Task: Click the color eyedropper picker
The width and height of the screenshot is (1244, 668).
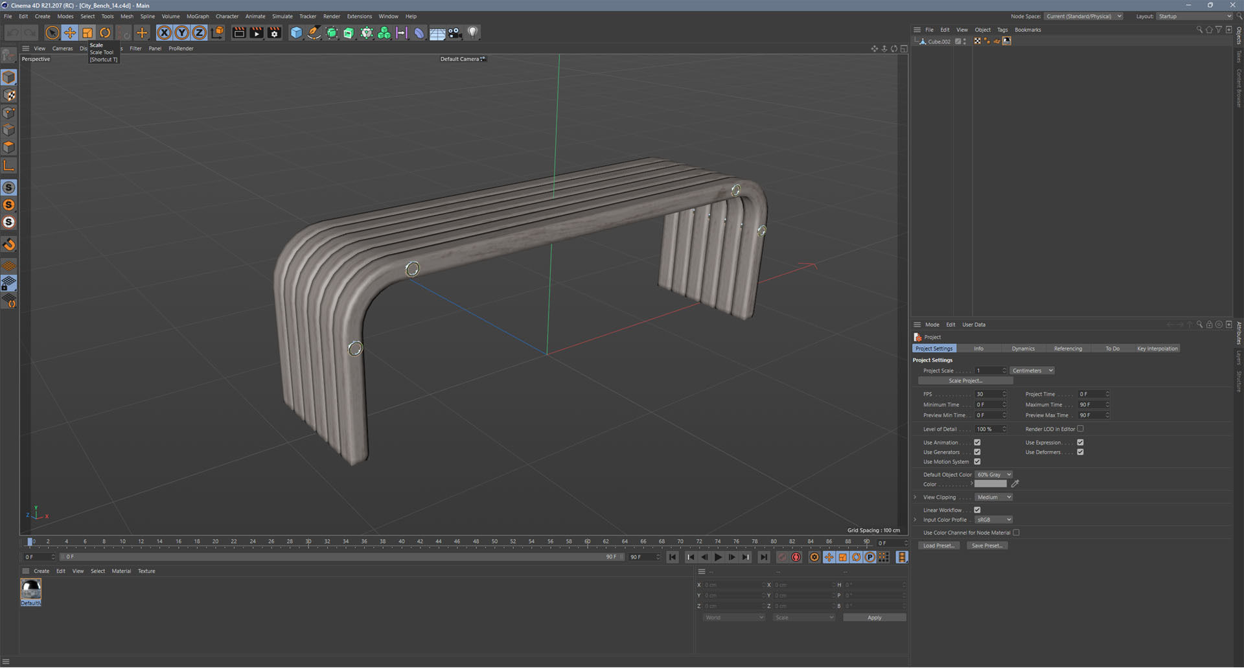Action: tap(1015, 484)
